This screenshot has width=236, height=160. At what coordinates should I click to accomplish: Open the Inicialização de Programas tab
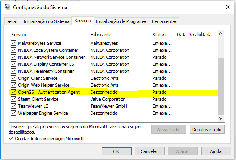(x=121, y=21)
